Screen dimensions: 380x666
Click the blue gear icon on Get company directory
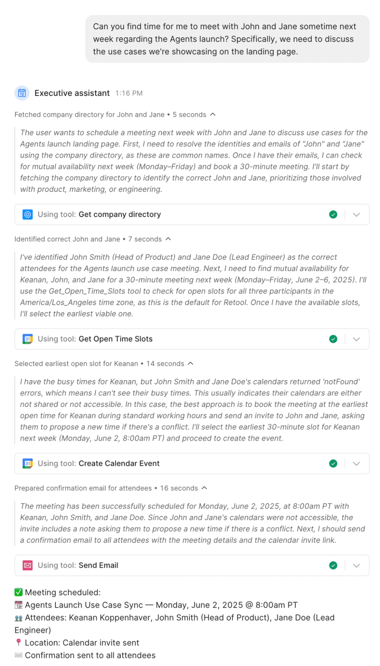coord(28,215)
